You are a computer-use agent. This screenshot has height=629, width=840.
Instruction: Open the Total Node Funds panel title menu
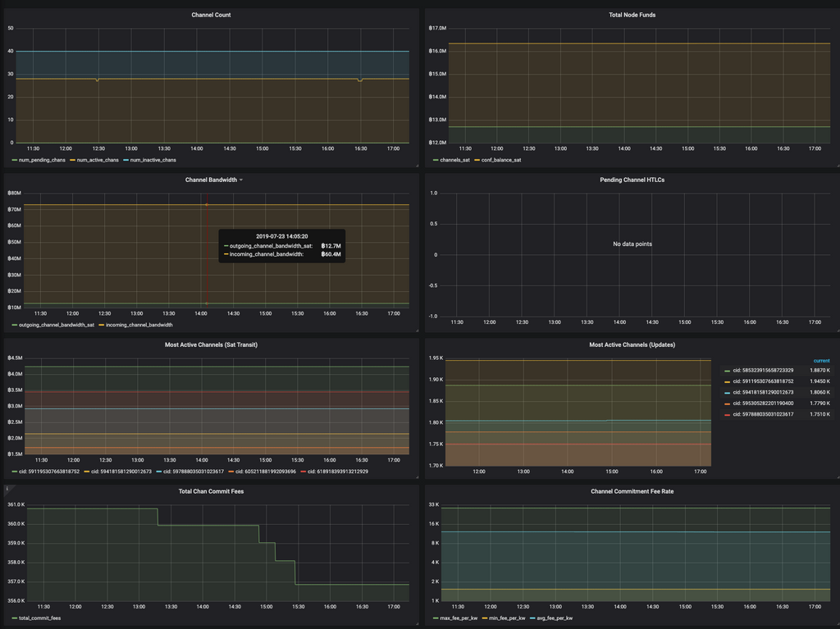coord(632,15)
